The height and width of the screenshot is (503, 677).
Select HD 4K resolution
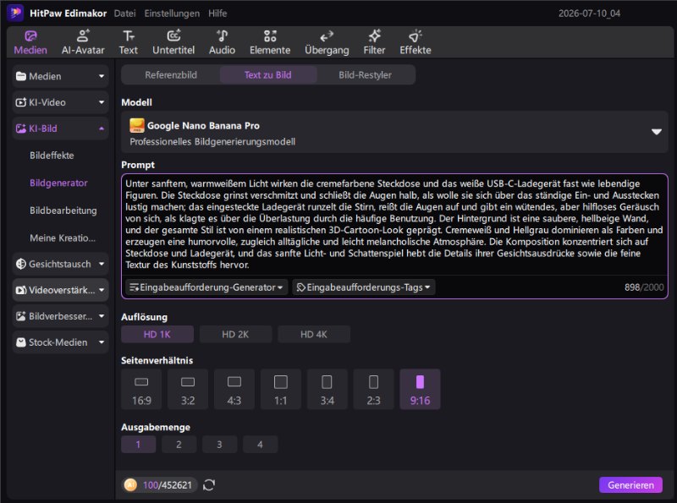click(313, 334)
